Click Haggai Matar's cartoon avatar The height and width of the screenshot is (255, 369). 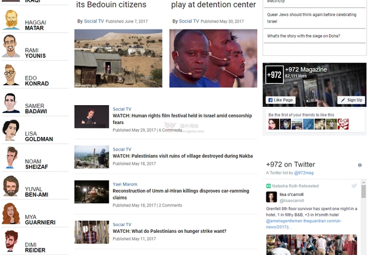point(11,20)
